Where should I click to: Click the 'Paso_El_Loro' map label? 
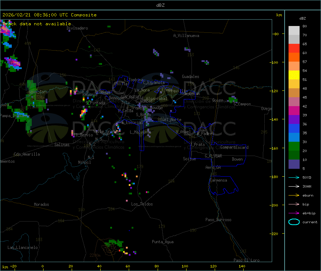tap(246, 260)
